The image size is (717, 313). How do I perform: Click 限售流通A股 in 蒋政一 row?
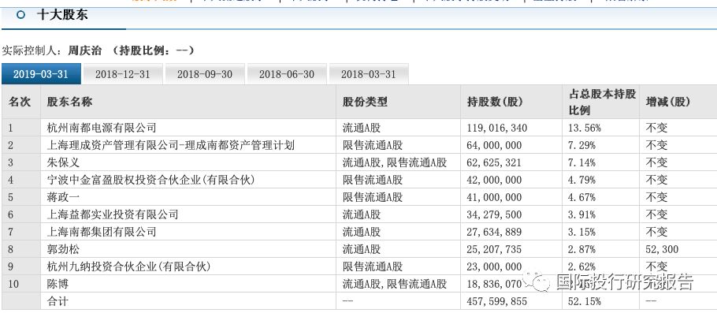pos(373,197)
